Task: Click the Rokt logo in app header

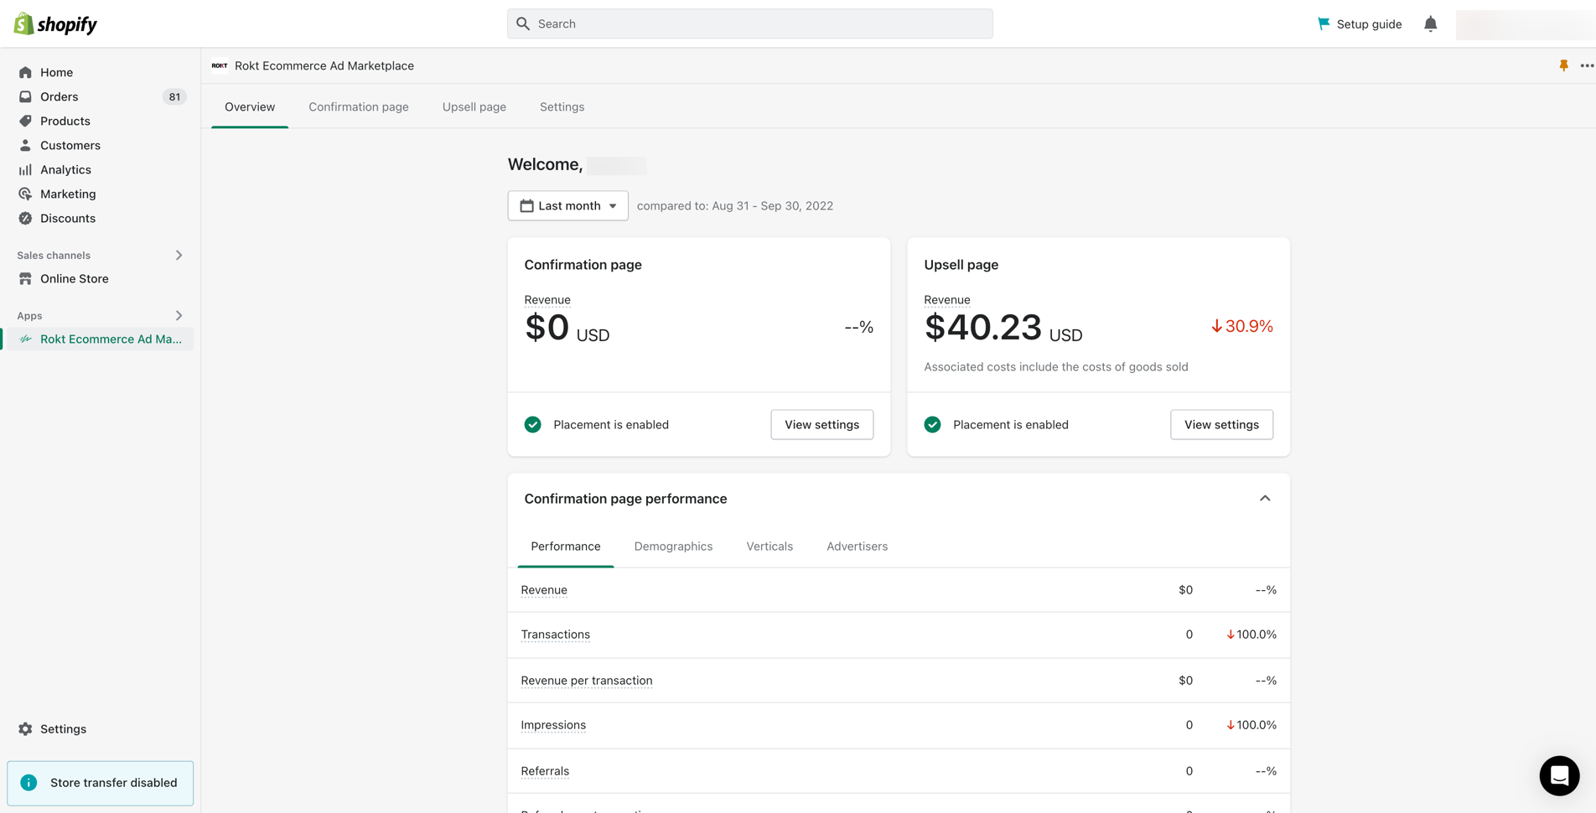Action: [220, 65]
